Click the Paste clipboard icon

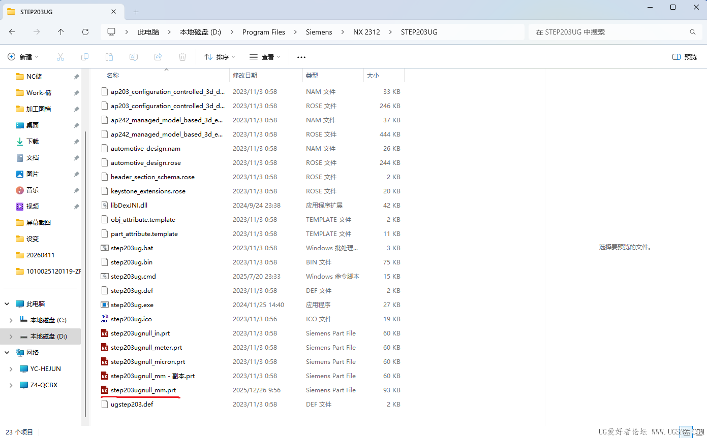109,57
